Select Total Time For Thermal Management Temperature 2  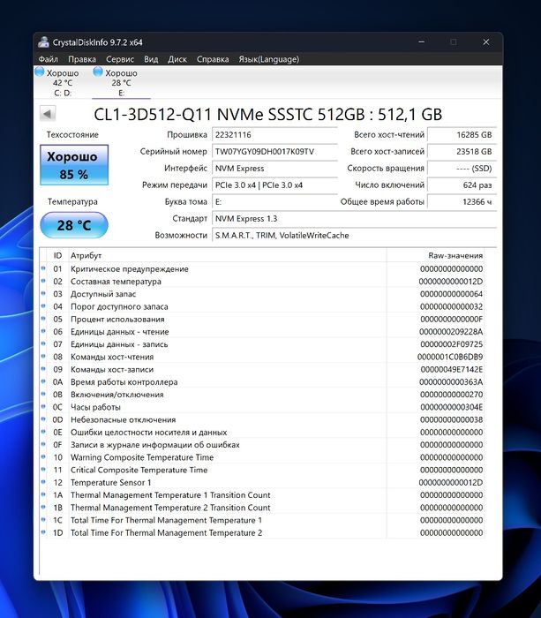coord(166,533)
